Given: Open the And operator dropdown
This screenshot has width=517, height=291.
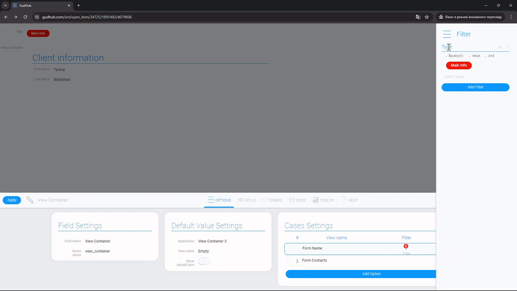Looking at the screenshot, I should 489,56.
